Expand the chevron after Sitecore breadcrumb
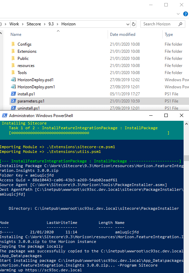Image resolution: width=189 pixels, height=273 pixels. tap(45, 24)
